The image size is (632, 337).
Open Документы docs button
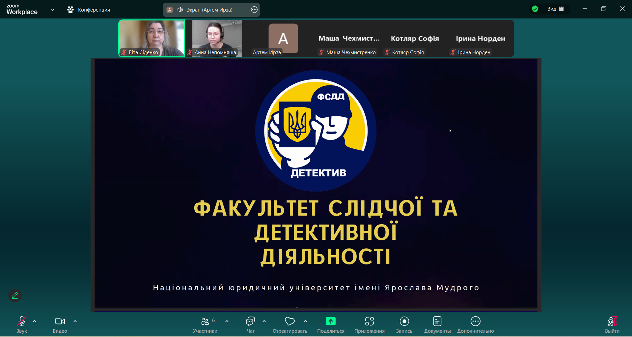[x=437, y=325]
